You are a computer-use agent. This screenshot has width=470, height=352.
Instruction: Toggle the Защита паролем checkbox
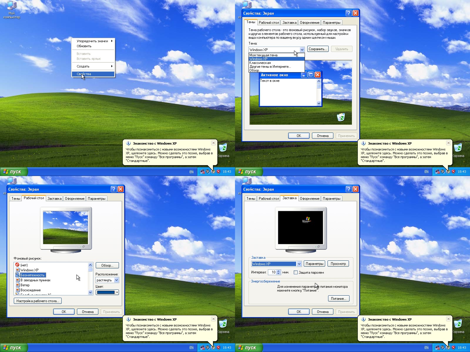[x=296, y=273]
